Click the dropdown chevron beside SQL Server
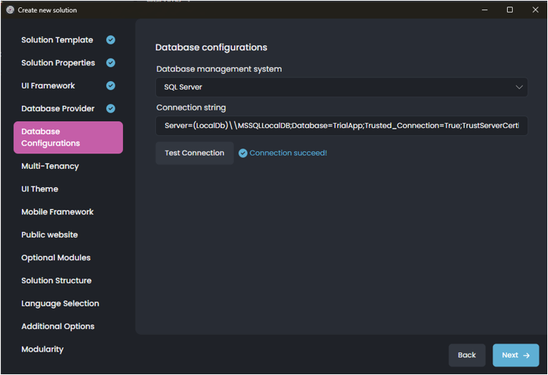The height and width of the screenshot is (375, 548). click(519, 87)
